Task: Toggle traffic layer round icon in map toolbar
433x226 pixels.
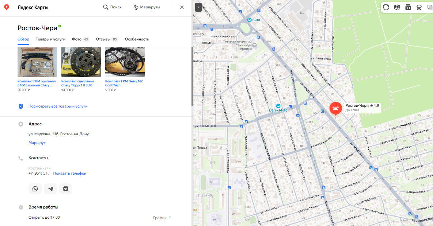Action: [386, 7]
